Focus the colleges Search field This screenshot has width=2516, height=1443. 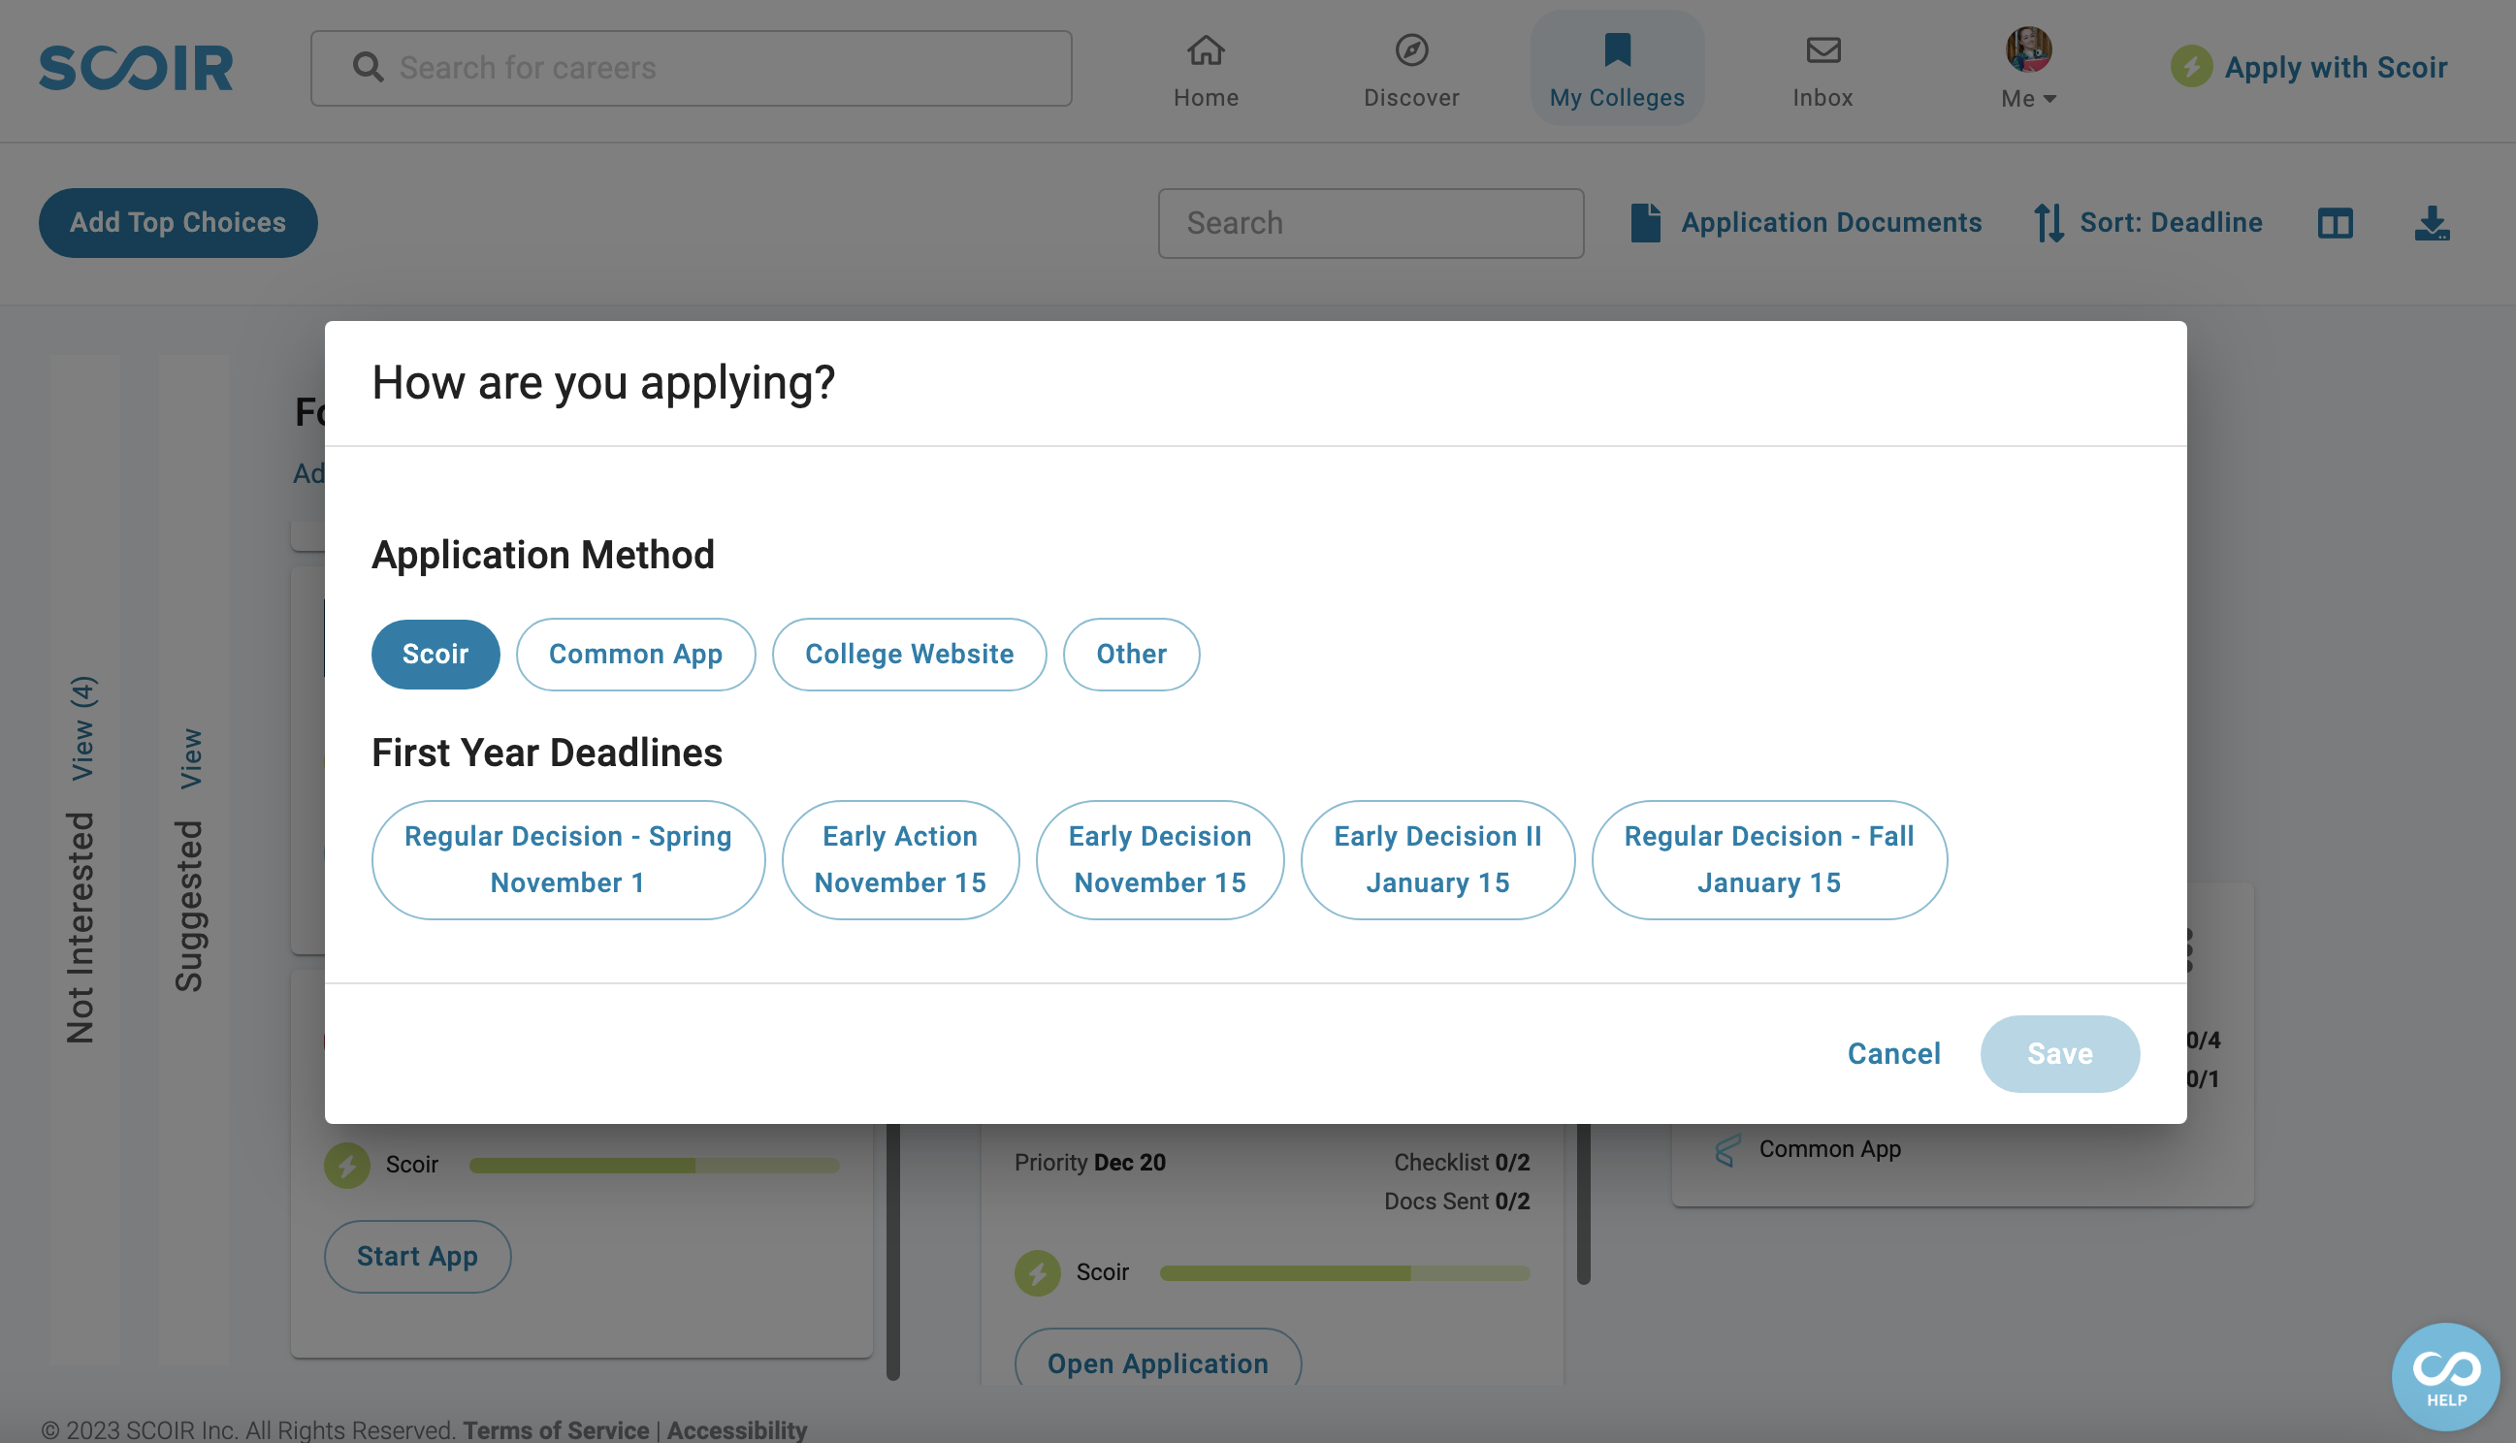(x=1371, y=223)
